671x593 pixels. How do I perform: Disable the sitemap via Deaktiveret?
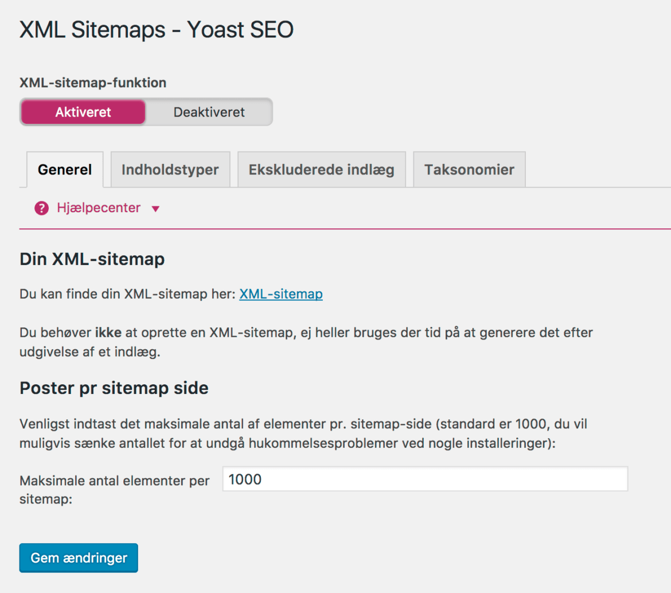click(209, 112)
